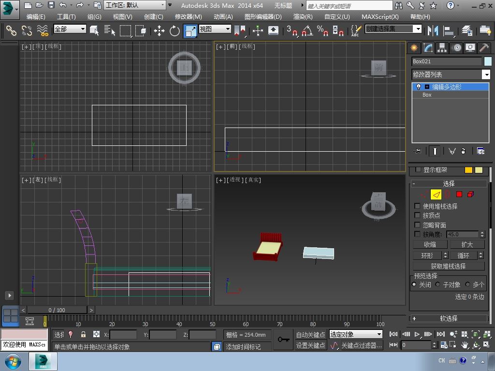Viewport: 495px width, 371px height.
Task: Activate the Select and Move tool
Action: tap(159, 30)
